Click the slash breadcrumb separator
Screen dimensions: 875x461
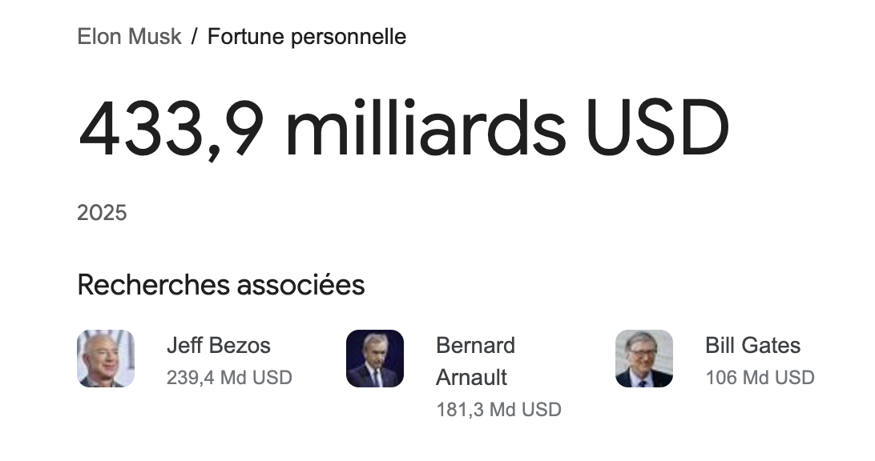tap(194, 37)
